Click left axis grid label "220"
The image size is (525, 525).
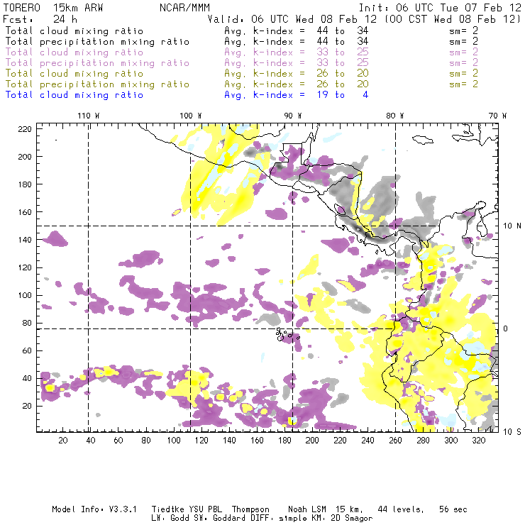pyautogui.click(x=25, y=129)
